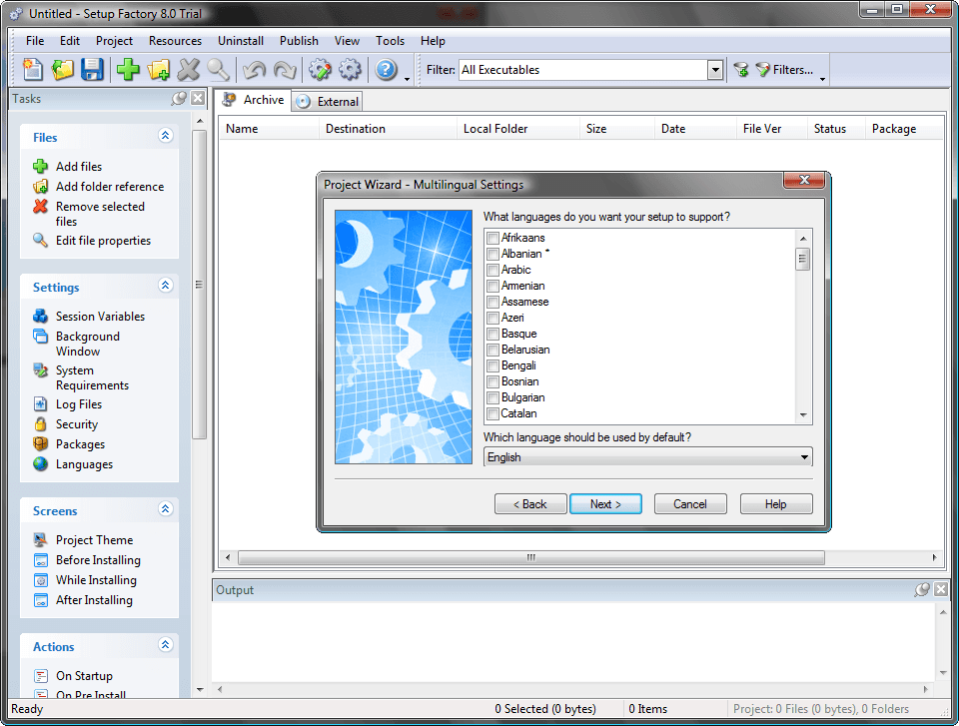Close the Tasks pane
Image resolution: width=959 pixels, height=726 pixels.
click(198, 99)
